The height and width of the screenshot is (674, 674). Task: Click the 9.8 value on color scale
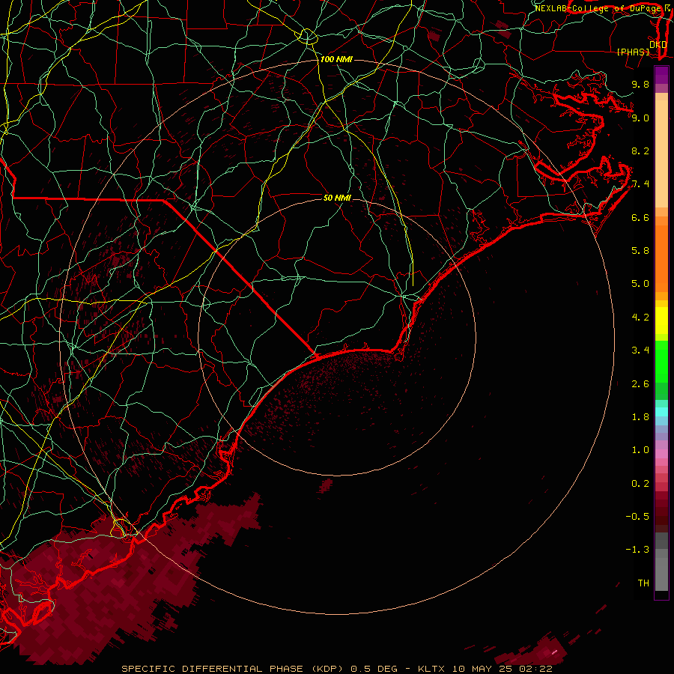click(x=640, y=84)
